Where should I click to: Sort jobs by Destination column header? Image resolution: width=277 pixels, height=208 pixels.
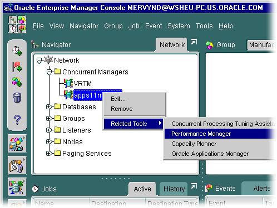click(117, 204)
